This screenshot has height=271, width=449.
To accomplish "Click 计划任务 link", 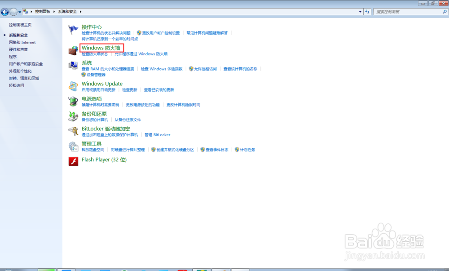I will (x=247, y=150).
